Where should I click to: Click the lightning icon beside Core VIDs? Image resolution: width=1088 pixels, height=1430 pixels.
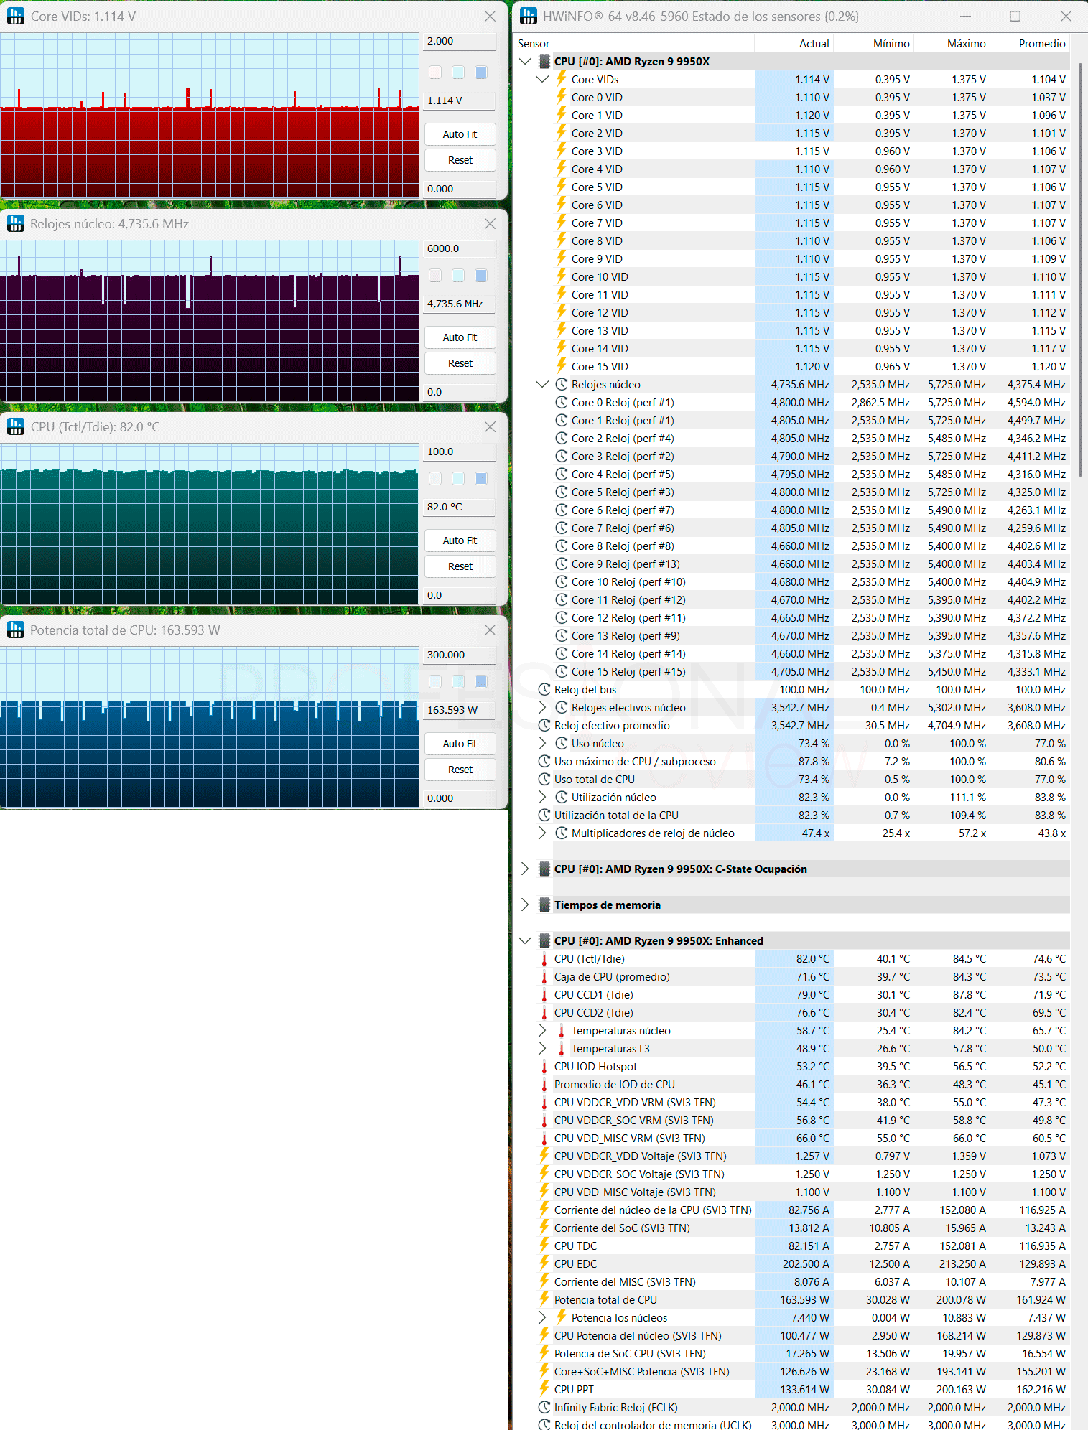(562, 79)
